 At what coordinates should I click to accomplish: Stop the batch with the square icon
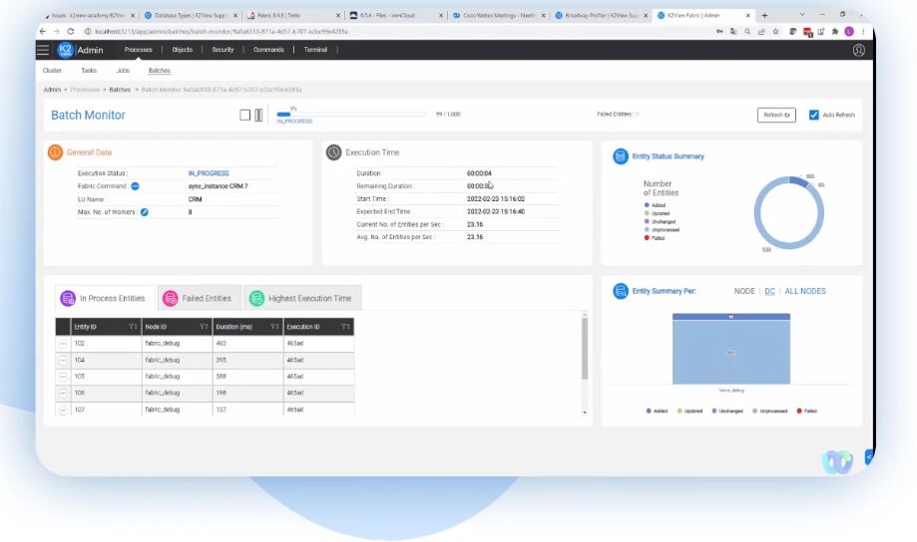(245, 115)
